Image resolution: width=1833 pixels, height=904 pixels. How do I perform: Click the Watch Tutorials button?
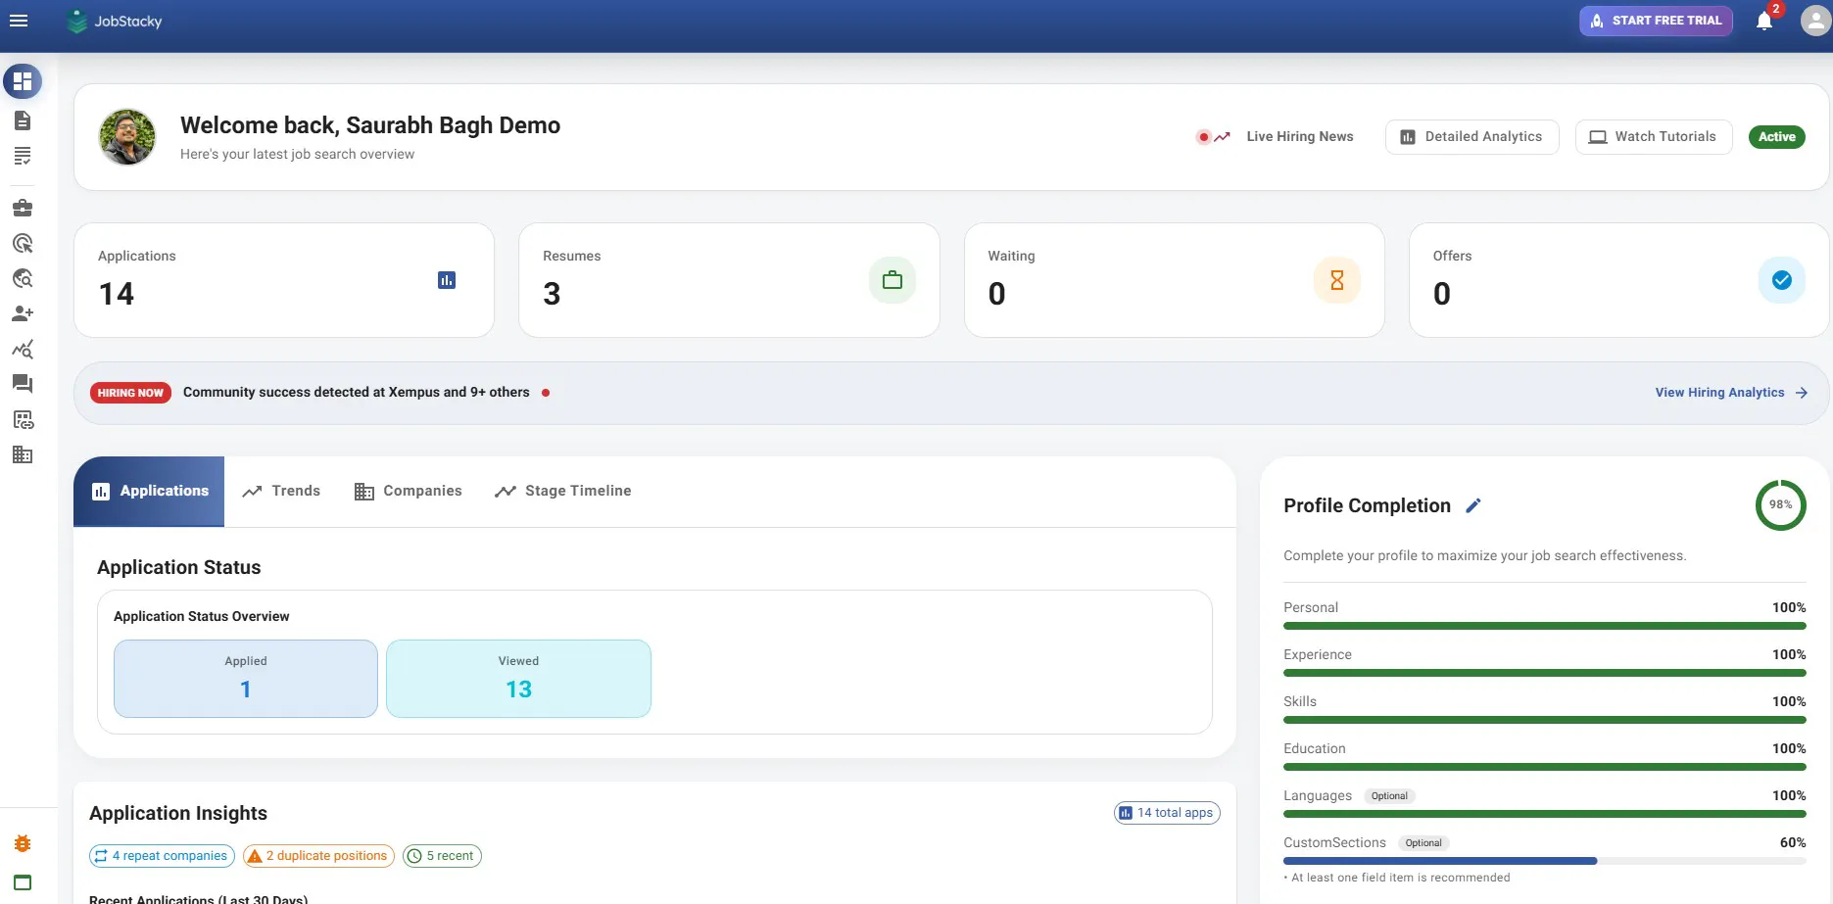point(1654,137)
